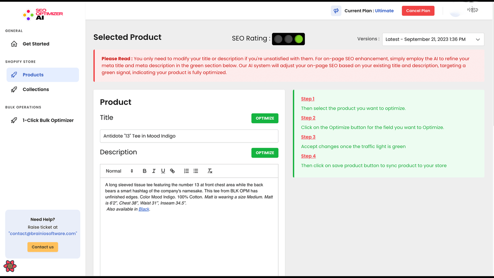The height and width of the screenshot is (278, 494).
Task: Open the Versions dropdown
Action: click(433, 39)
